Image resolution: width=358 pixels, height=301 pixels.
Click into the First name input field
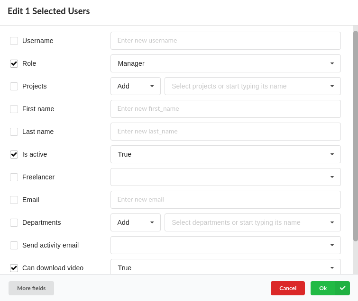225,109
